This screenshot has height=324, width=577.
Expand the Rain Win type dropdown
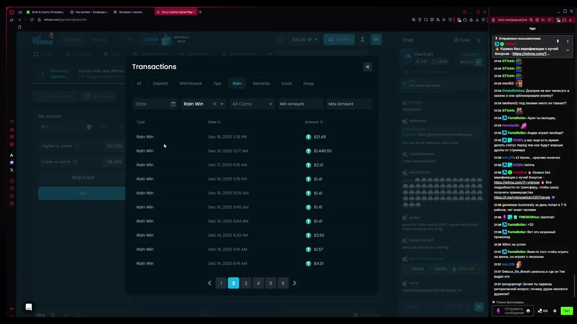coord(222,104)
